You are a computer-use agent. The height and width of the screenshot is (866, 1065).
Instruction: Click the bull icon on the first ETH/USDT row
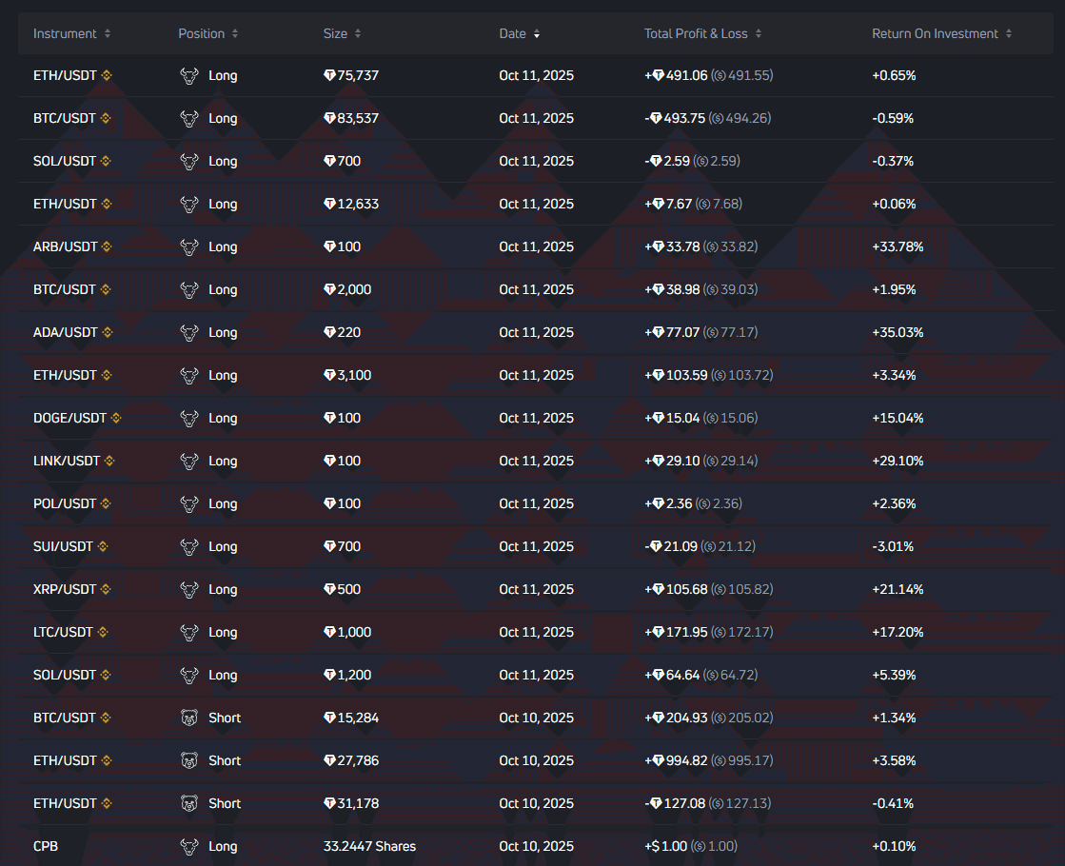pyautogui.click(x=190, y=75)
